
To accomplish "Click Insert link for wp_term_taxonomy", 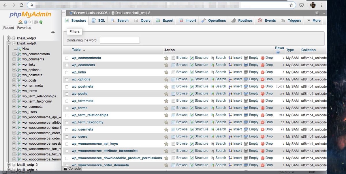I will [x=238, y=122].
